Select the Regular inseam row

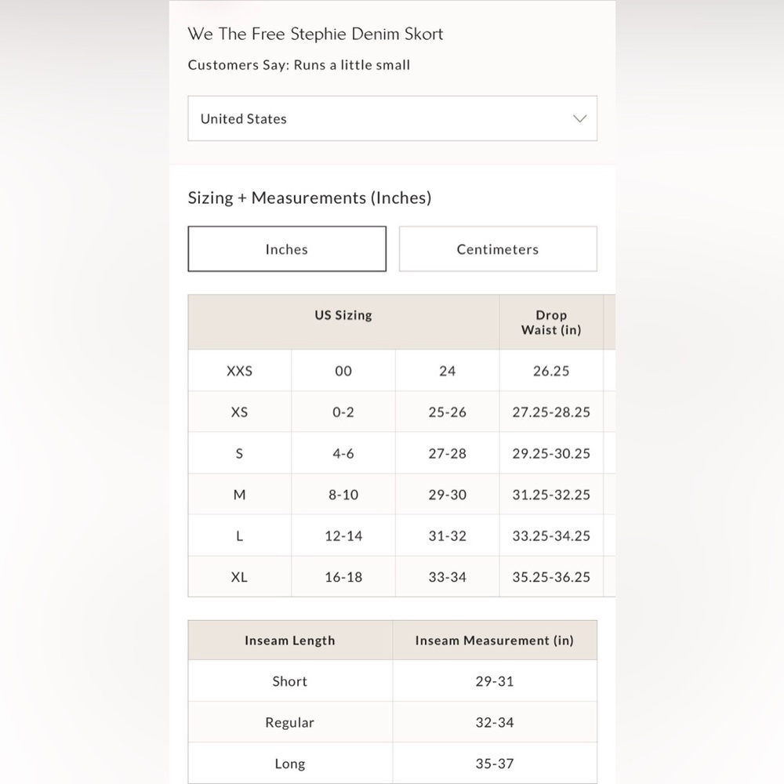click(x=393, y=722)
